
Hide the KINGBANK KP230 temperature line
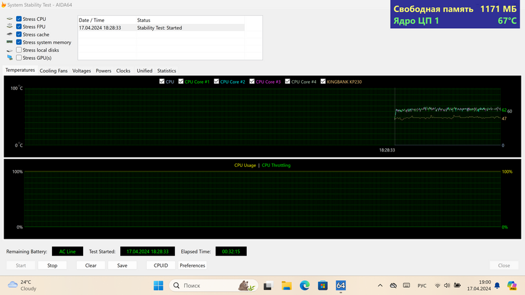[x=323, y=81]
